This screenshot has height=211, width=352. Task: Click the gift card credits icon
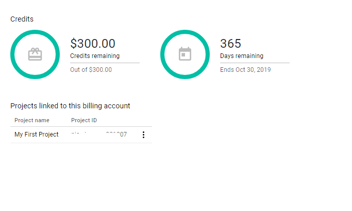point(35,54)
